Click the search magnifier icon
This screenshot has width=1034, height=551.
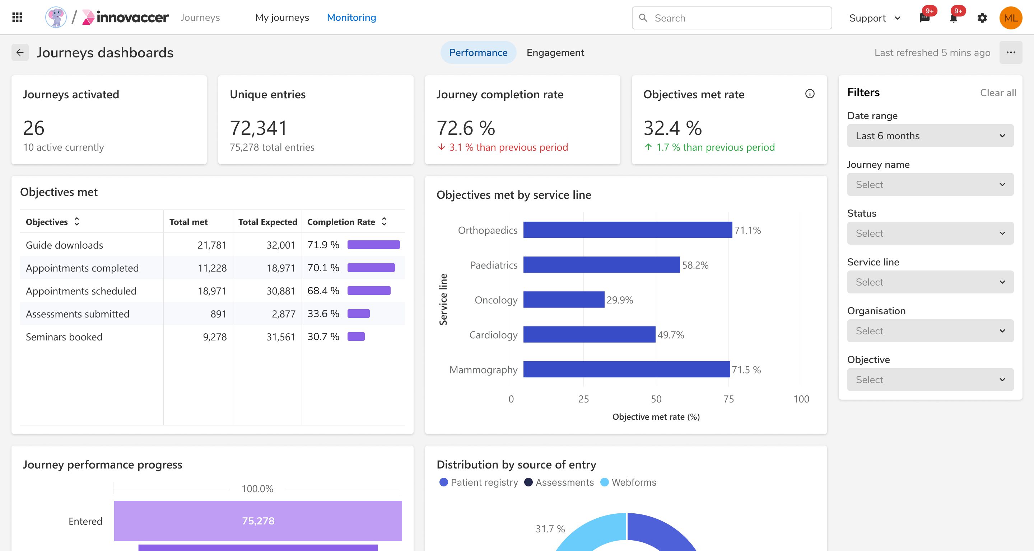(643, 18)
